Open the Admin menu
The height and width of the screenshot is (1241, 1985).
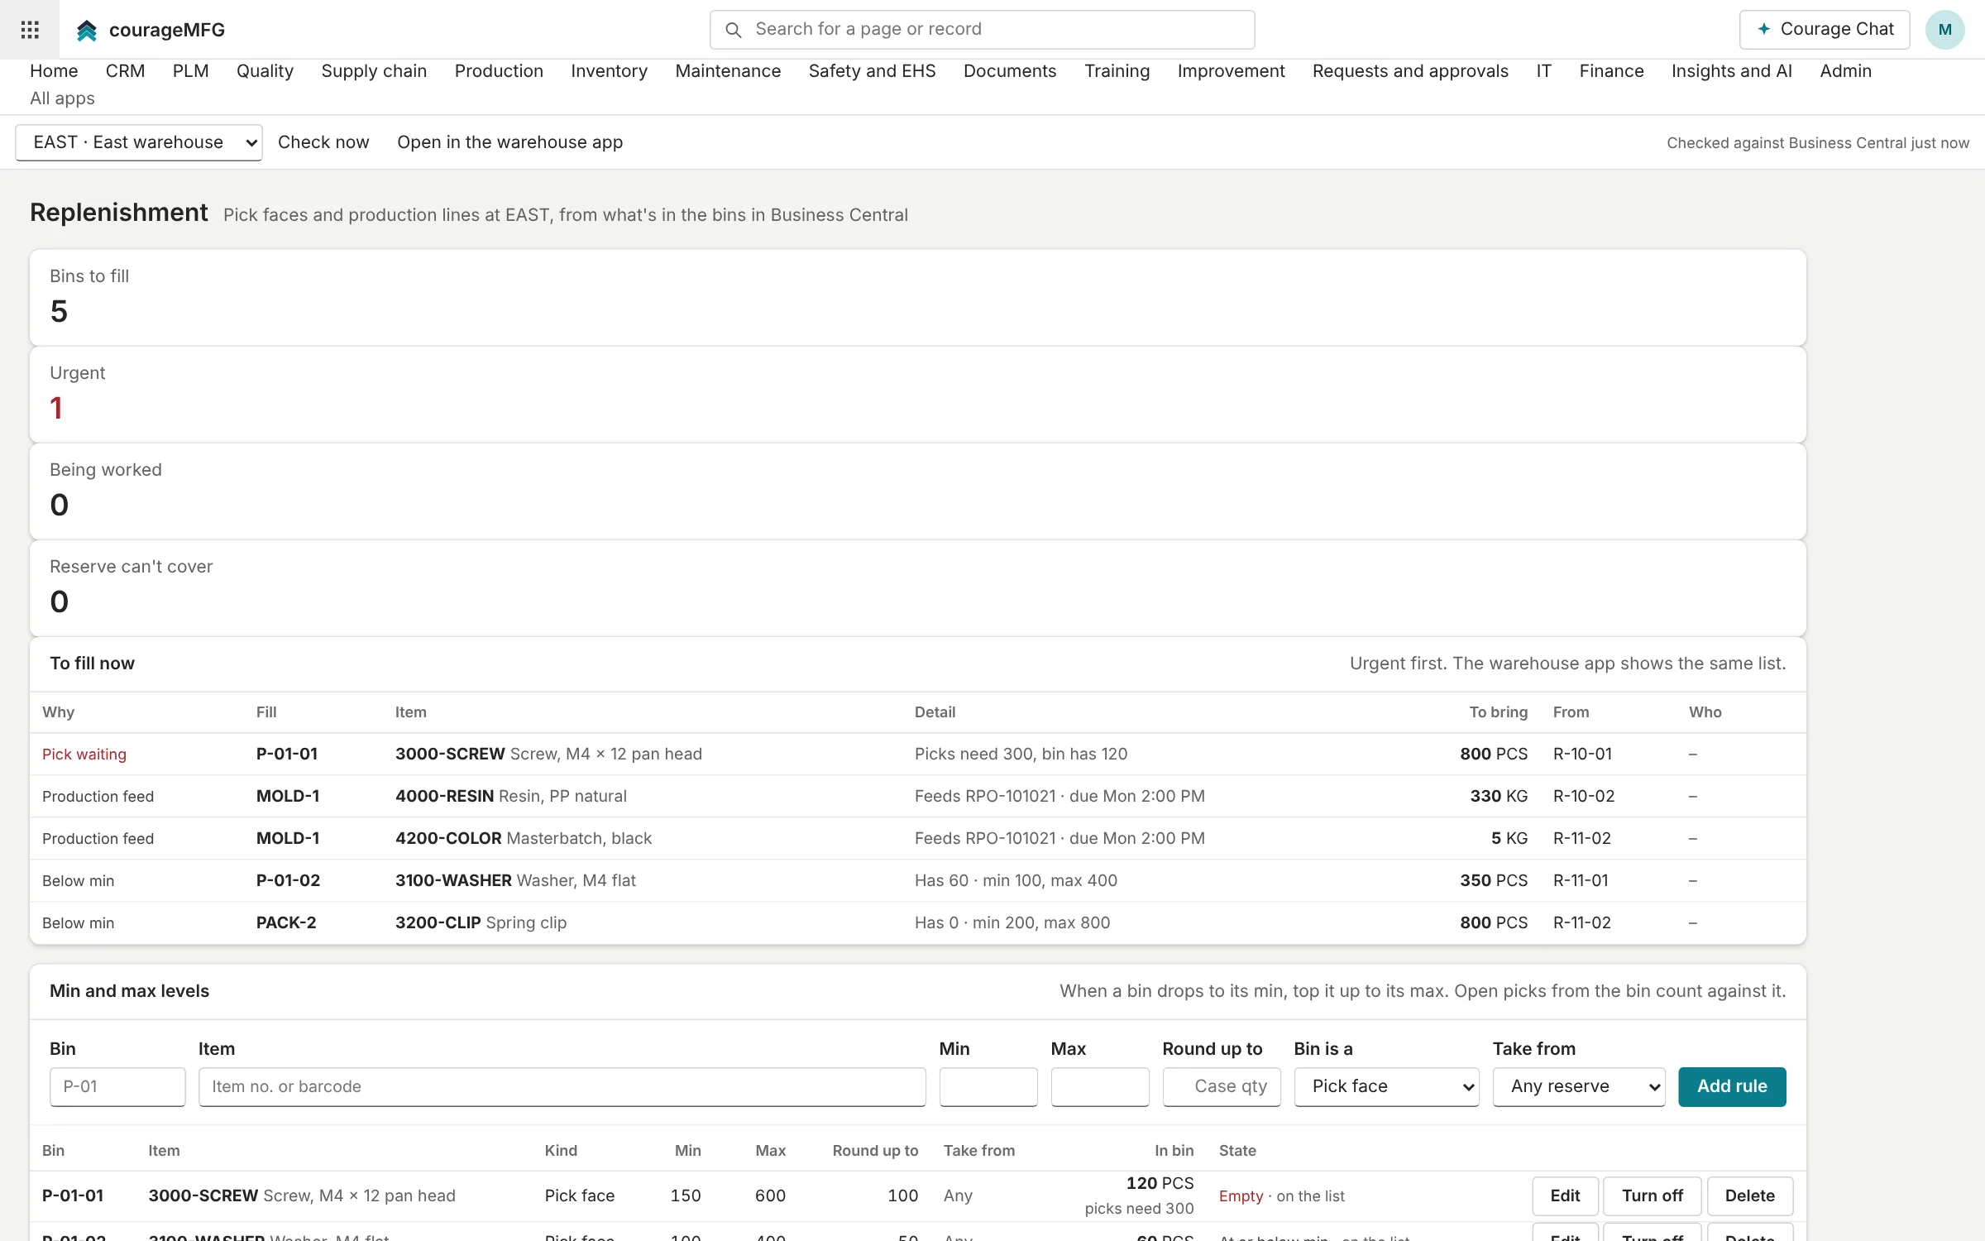(1845, 71)
